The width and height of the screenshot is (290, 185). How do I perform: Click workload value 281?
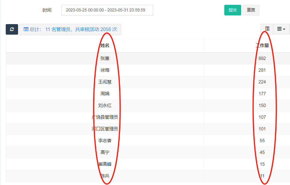[262, 70]
